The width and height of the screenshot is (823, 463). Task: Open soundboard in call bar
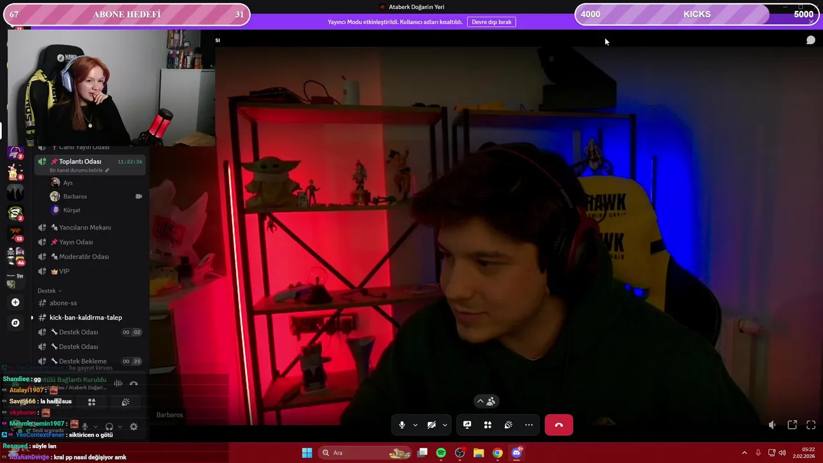tap(508, 425)
